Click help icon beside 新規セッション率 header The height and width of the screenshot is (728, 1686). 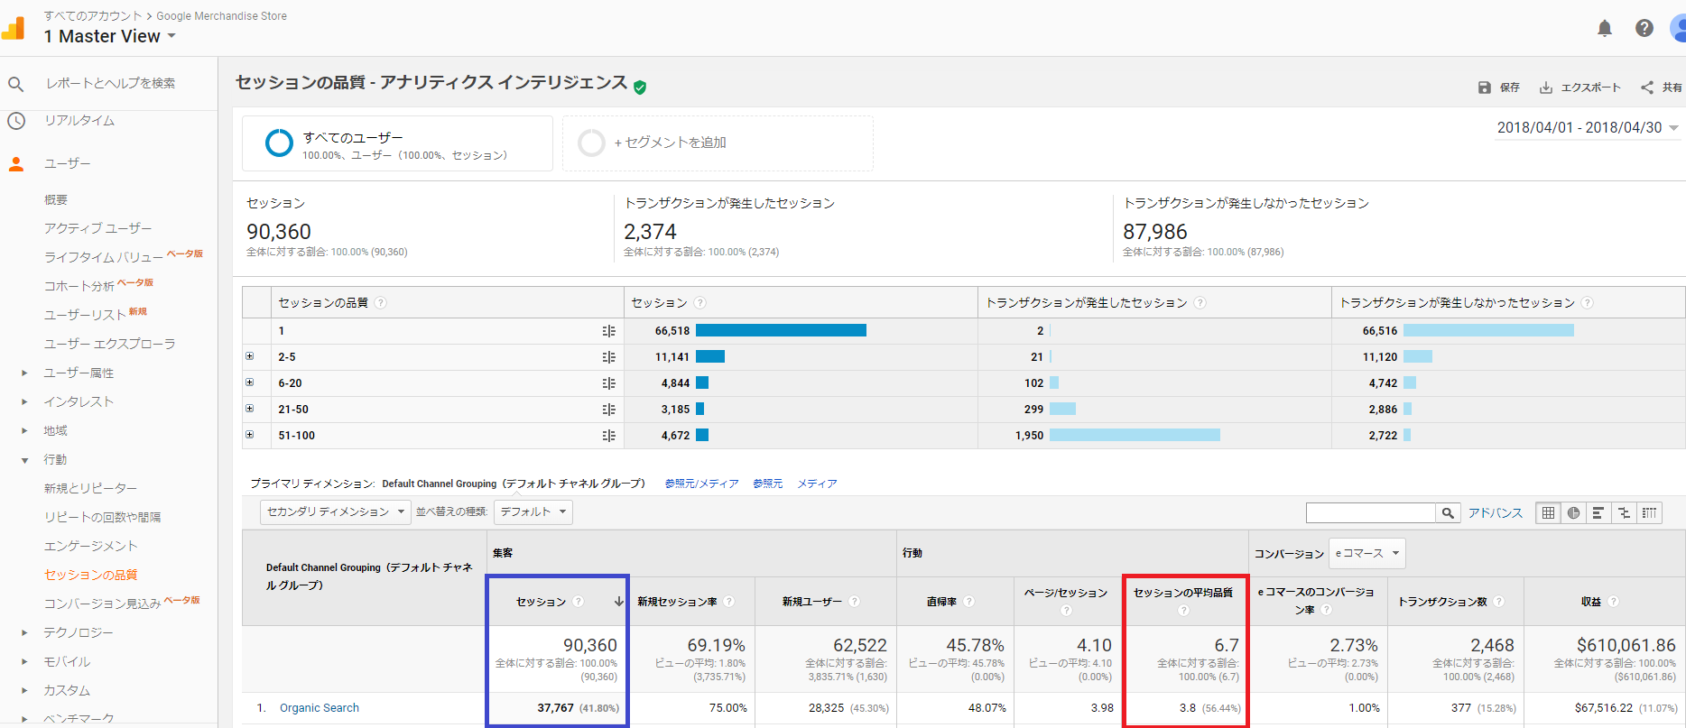729,602
